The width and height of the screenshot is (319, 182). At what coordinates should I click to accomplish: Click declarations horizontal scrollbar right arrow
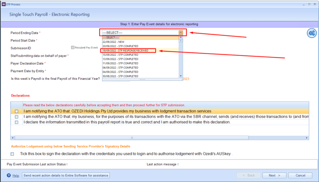tap(306, 138)
